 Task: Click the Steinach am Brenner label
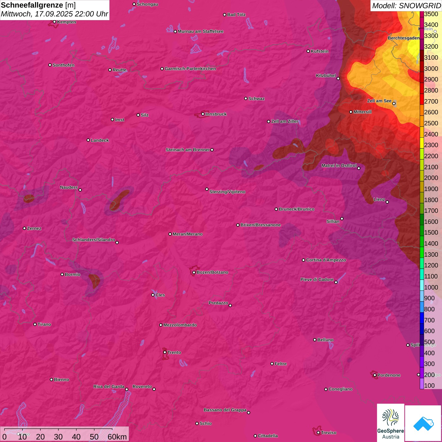click(188, 150)
